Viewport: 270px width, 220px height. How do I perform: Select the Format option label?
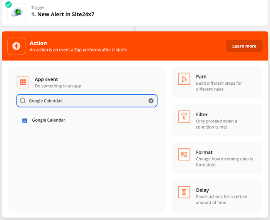(204, 152)
